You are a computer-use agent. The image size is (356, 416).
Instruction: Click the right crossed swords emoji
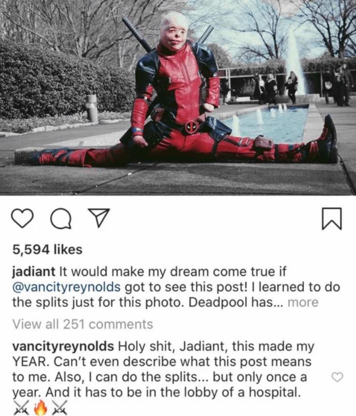(60, 407)
